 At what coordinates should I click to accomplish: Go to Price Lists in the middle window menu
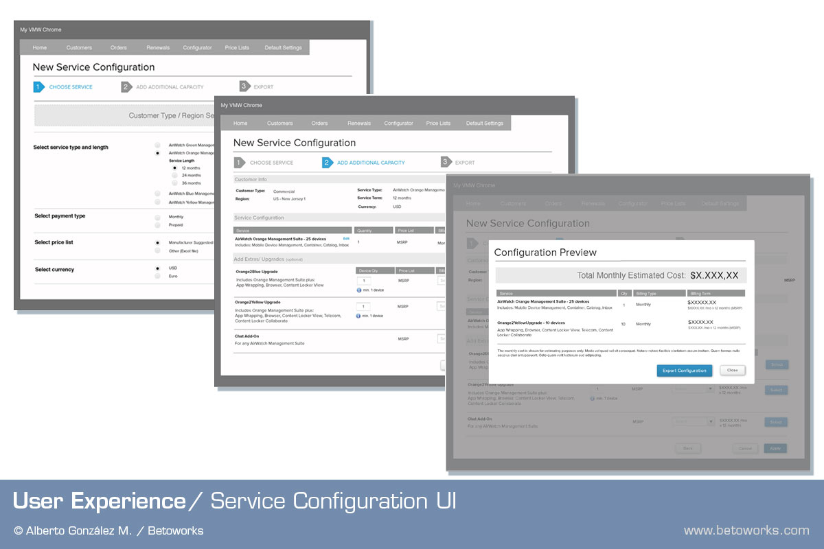click(438, 124)
